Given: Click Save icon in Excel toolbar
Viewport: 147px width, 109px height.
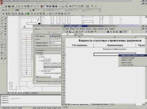Looking at the screenshot, I should [x=70, y=32].
